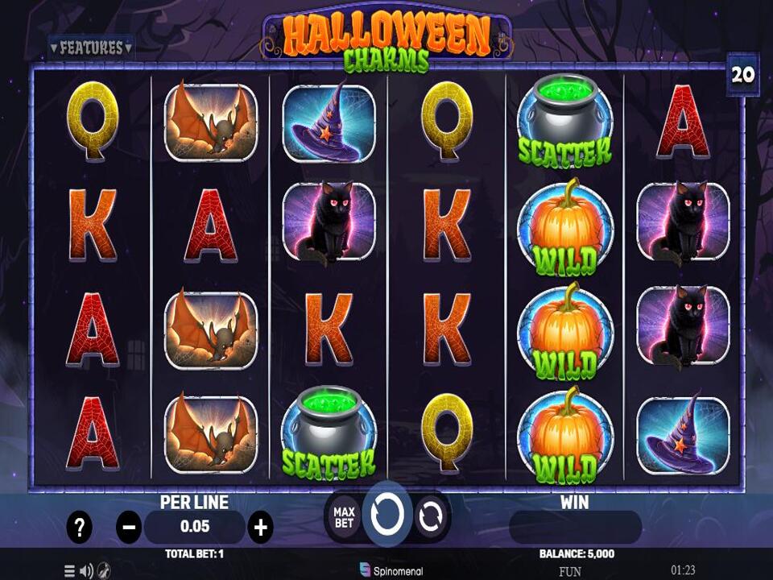Toggle the autoplay circular arrows button
773x580 pixels.
click(x=430, y=516)
